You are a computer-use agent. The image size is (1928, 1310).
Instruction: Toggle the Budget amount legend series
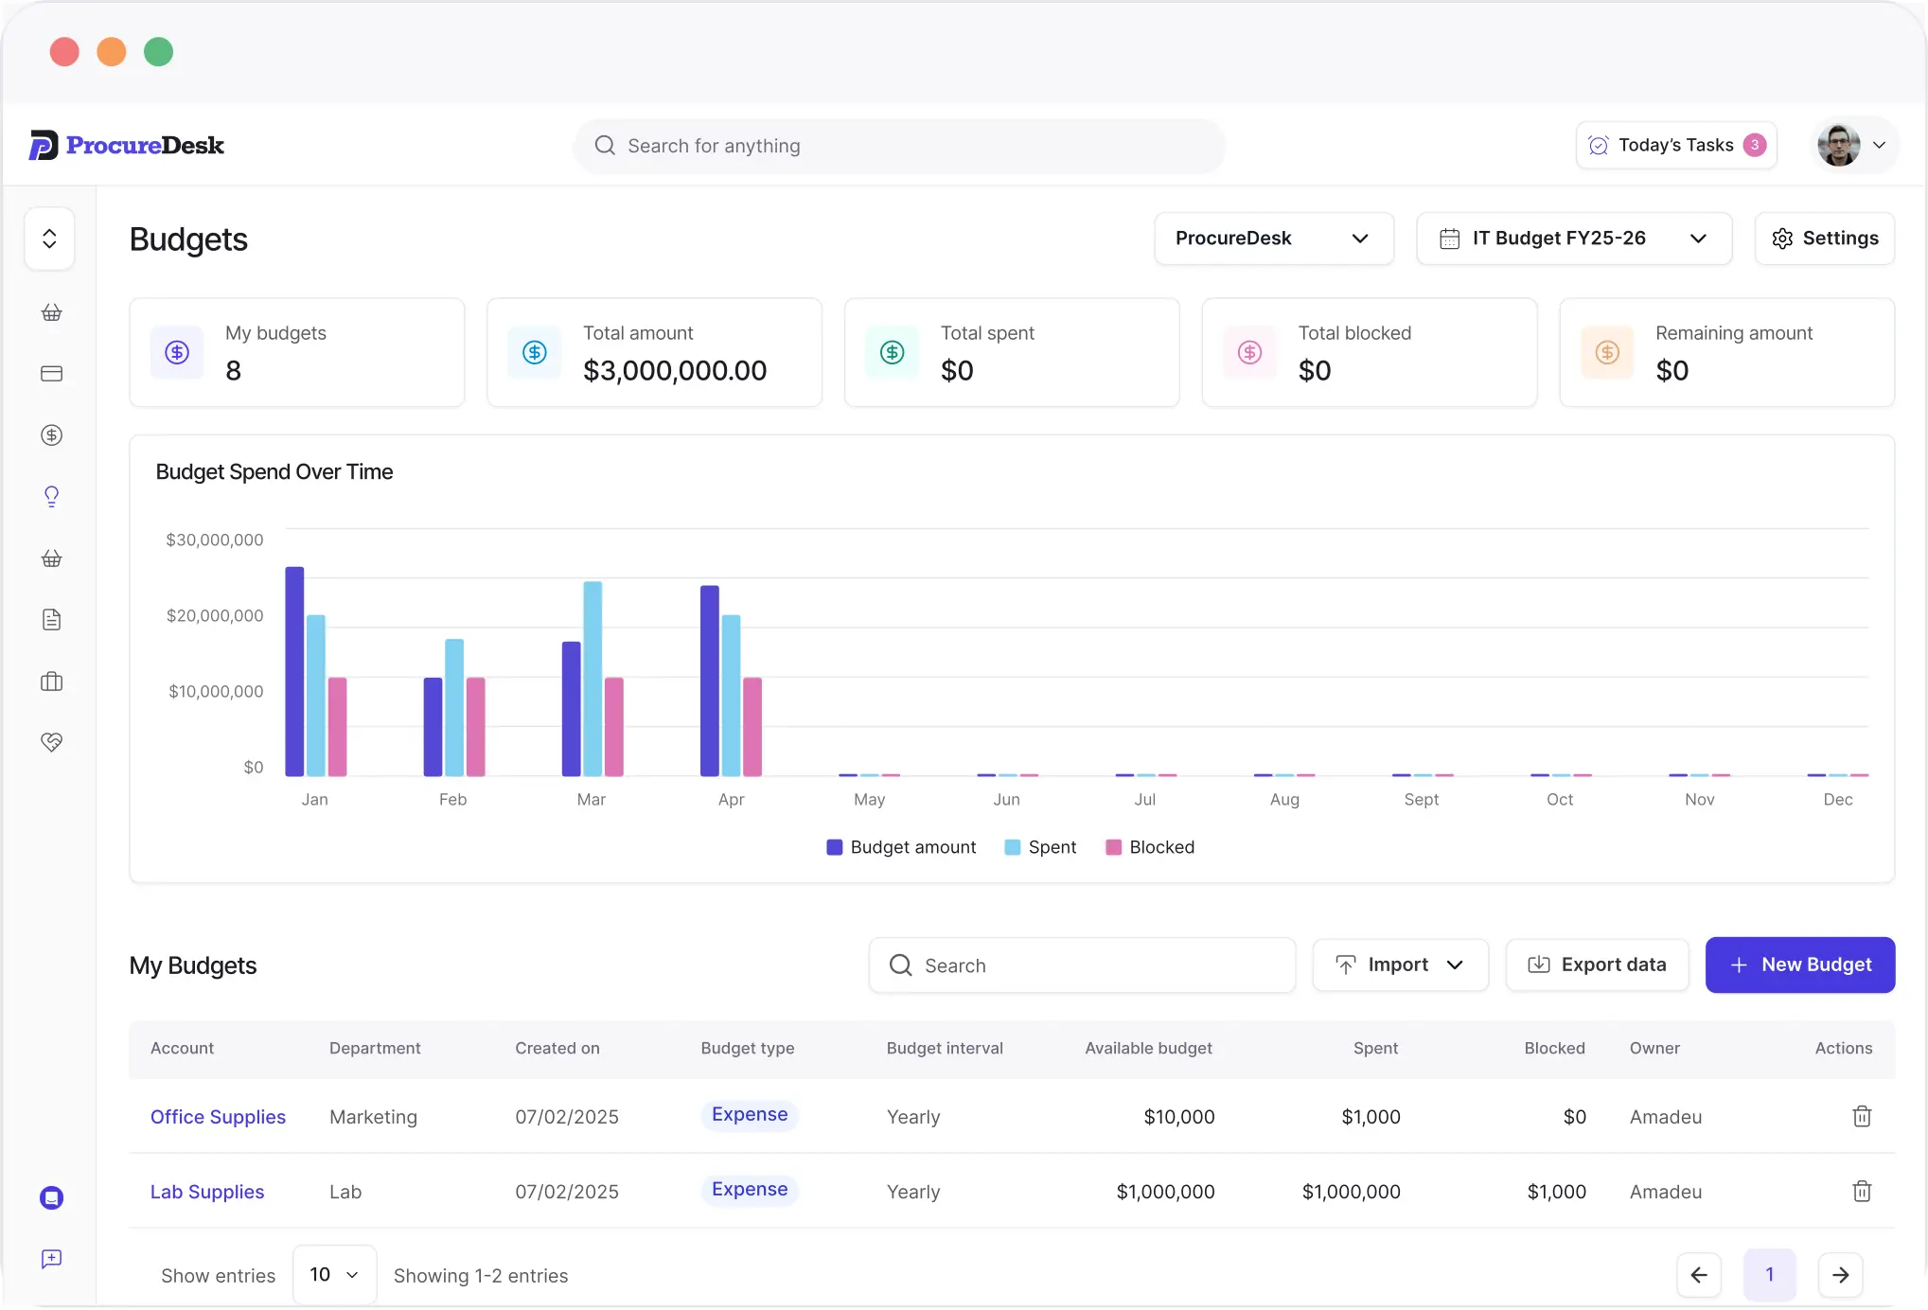point(901,847)
